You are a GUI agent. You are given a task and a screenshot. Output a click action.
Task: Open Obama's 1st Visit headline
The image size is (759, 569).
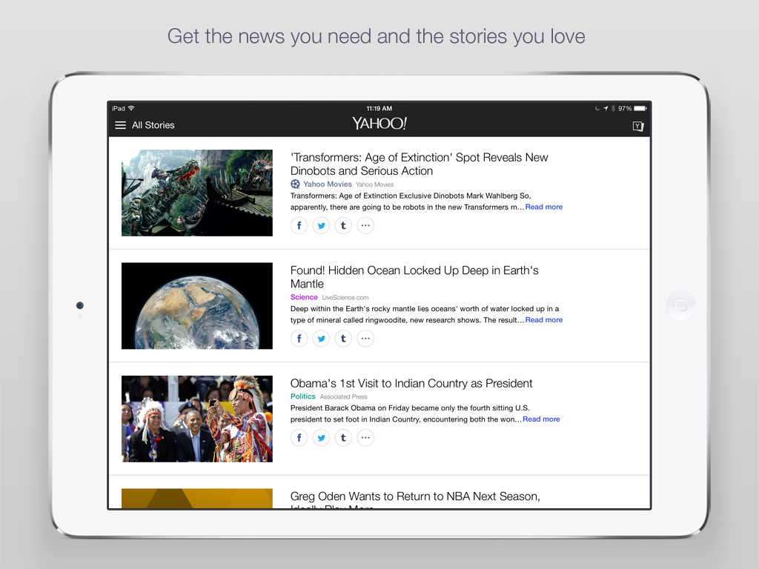click(411, 384)
